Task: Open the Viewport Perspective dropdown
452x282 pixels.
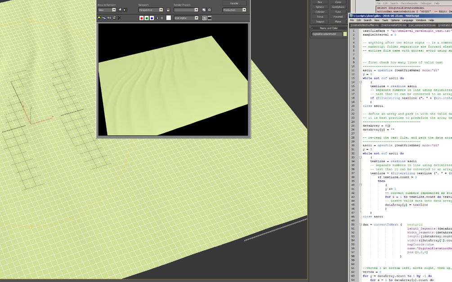Action: [x=151, y=10]
